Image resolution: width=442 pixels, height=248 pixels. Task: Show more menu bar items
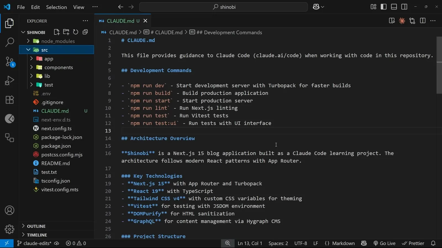pos(95,7)
